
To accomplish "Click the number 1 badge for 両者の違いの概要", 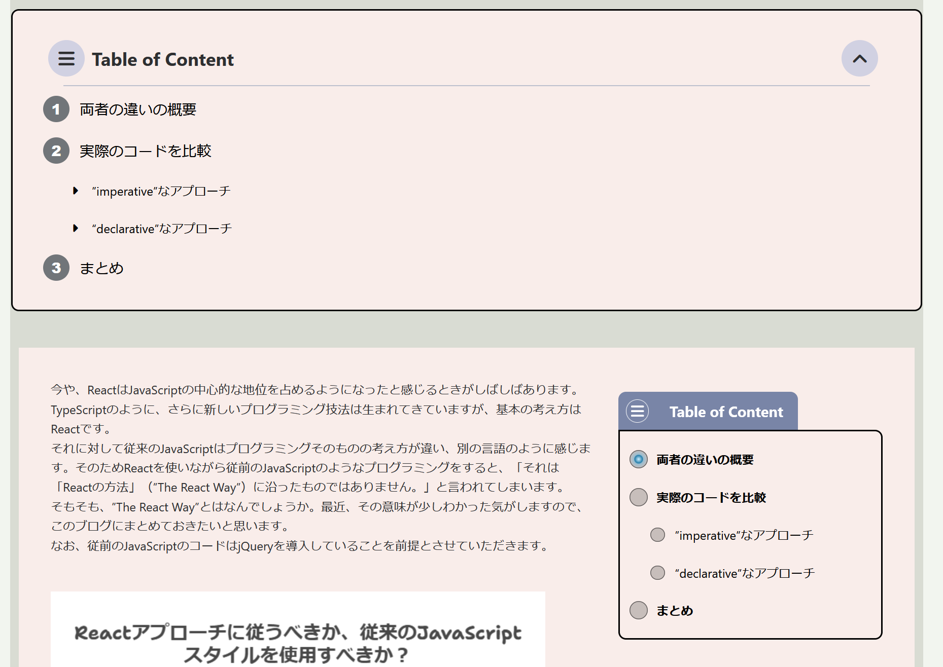I will [56, 109].
